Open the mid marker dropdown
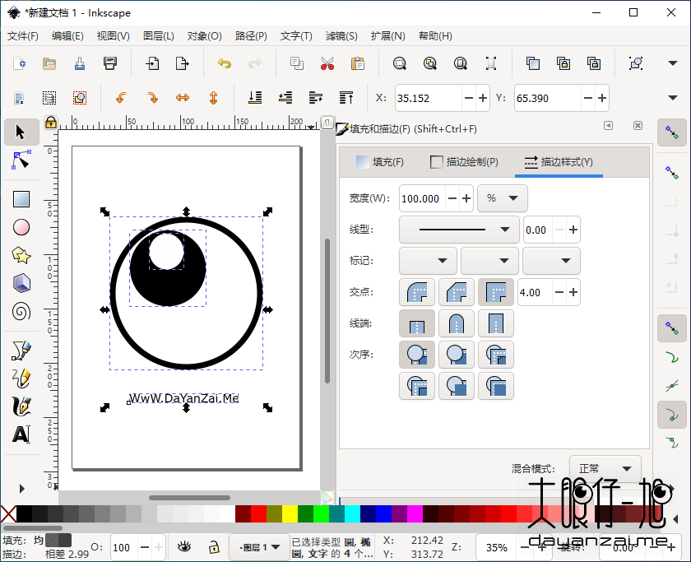The image size is (691, 562). tap(489, 261)
